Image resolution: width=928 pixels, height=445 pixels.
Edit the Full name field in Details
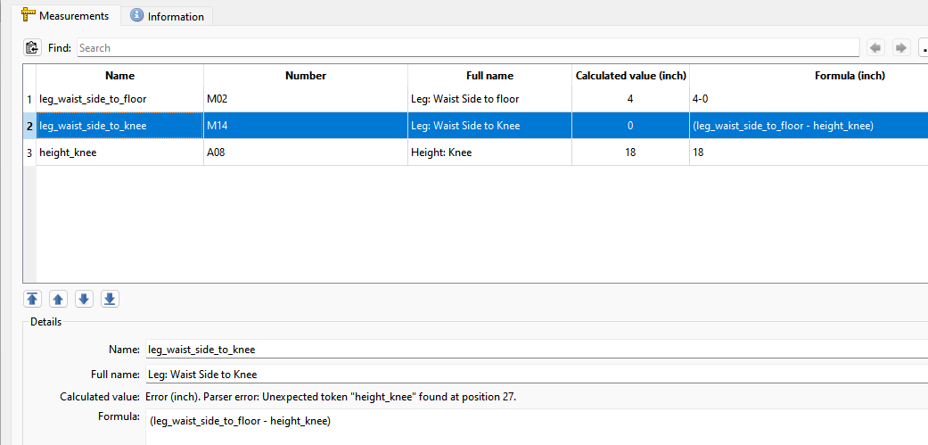535,374
